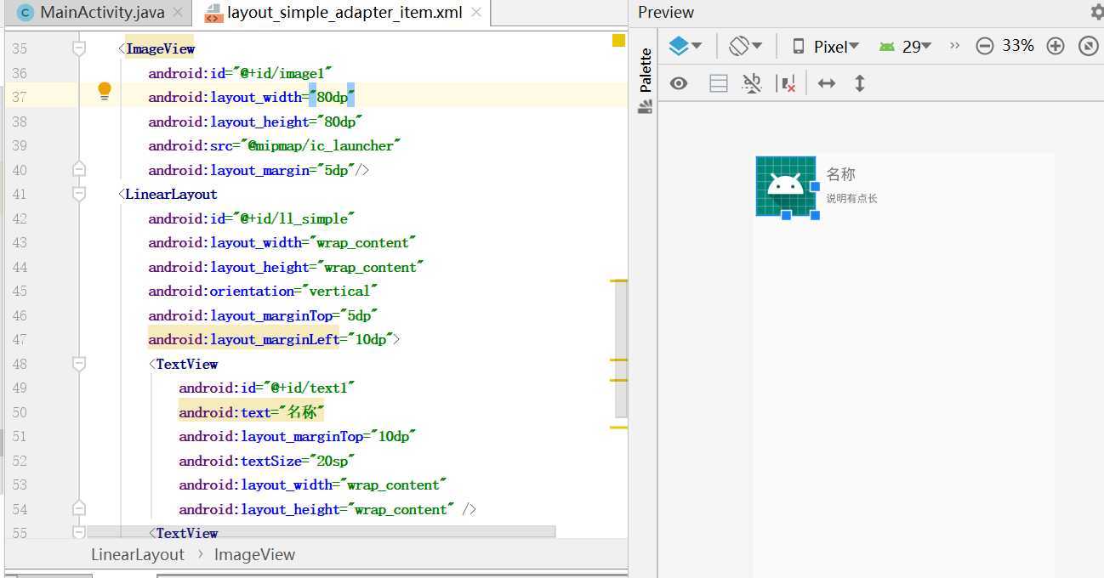This screenshot has height=578, width=1104.
Task: Collapse the ImageView tag at line 35
Action: (79, 48)
